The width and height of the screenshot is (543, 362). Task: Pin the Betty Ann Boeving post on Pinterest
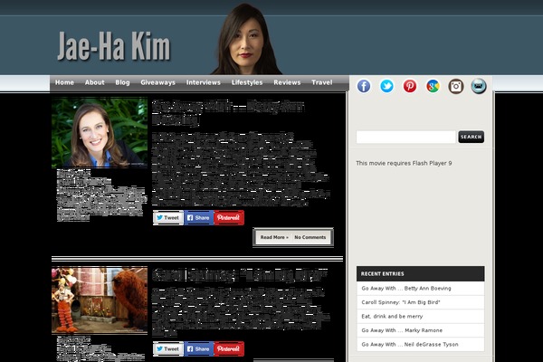(229, 217)
